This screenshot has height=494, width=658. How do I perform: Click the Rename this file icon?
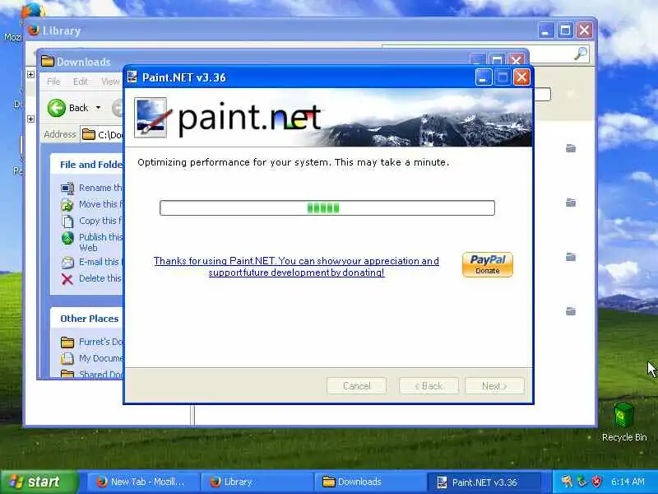pyautogui.click(x=67, y=188)
